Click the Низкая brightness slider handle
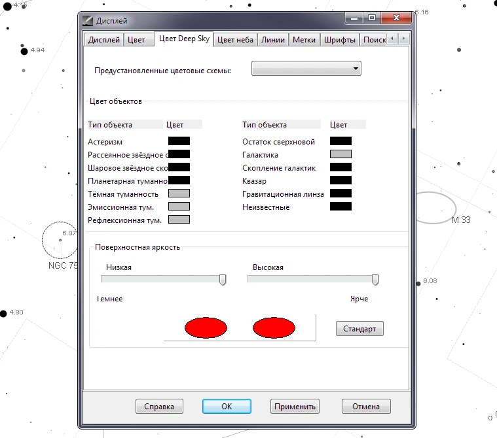Screen dimensions: 497x438 pyautogui.click(x=223, y=279)
